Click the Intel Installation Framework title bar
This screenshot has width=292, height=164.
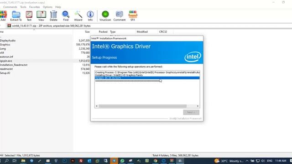coord(147,38)
